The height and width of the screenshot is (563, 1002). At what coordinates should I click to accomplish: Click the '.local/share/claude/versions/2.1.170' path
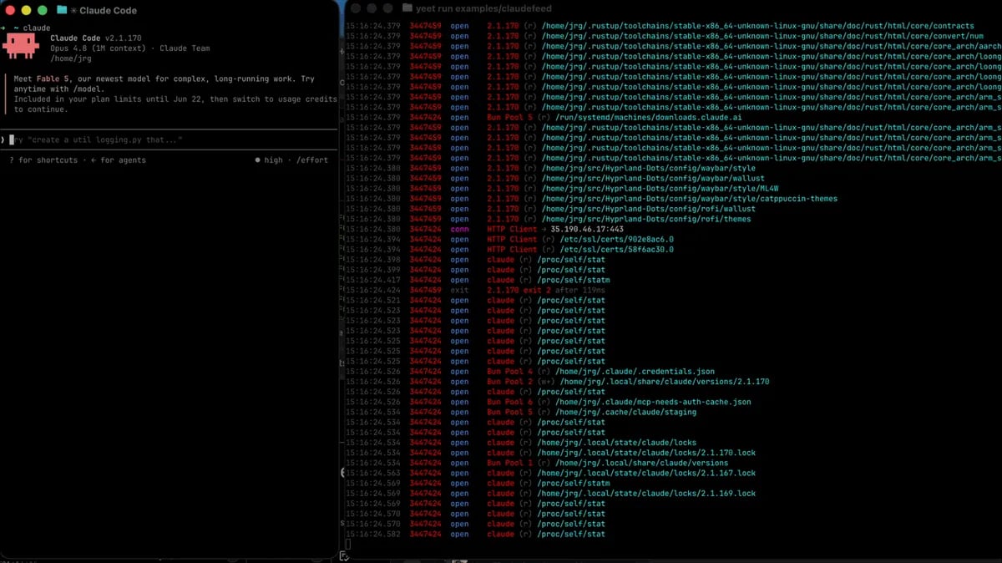pyautogui.click(x=665, y=382)
